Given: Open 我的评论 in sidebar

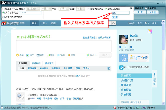Looking at the screenshot, I should 126,85.
